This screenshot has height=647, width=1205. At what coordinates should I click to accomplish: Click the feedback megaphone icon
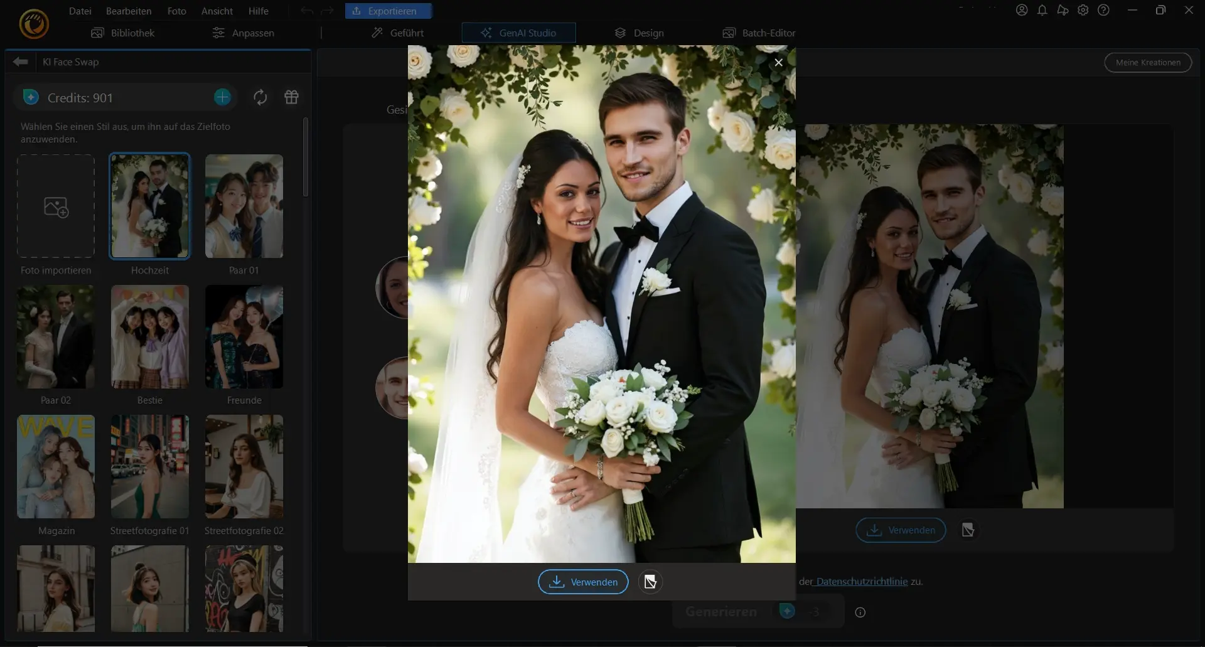click(1063, 10)
